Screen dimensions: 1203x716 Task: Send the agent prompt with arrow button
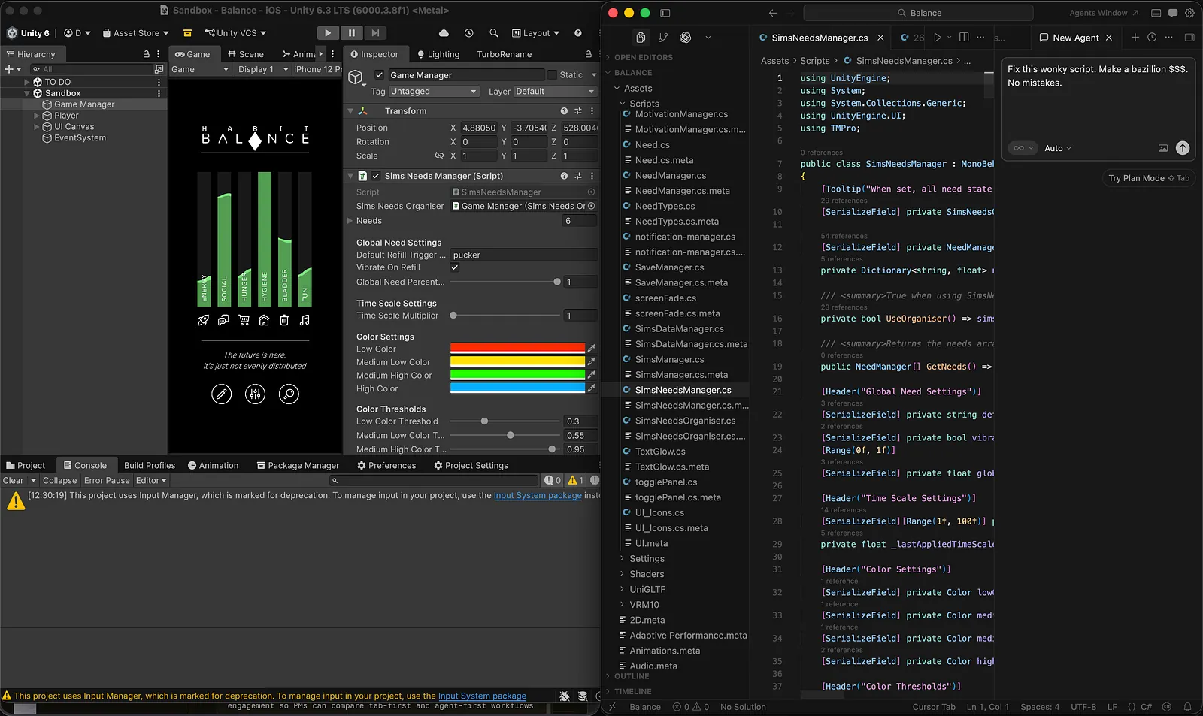[1183, 148]
